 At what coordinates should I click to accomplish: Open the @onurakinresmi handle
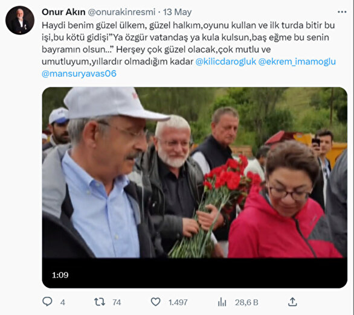click(121, 12)
